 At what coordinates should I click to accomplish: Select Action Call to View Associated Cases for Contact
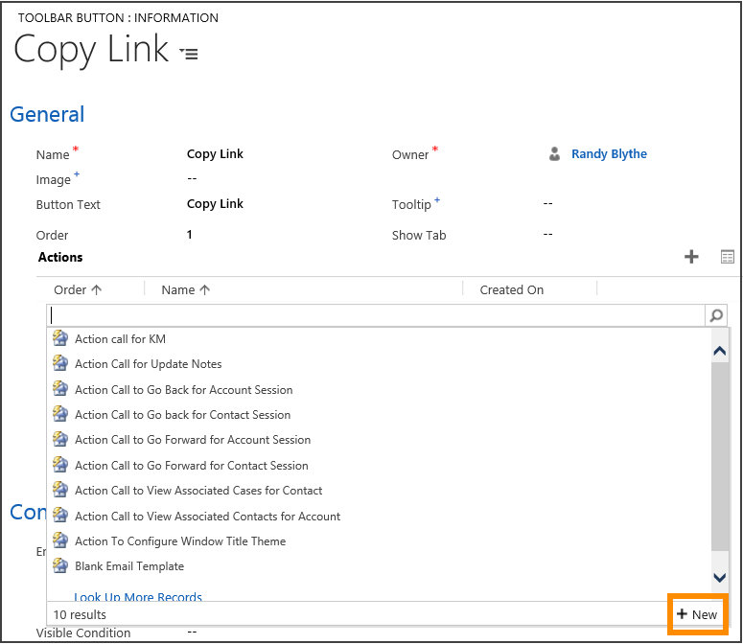198,491
